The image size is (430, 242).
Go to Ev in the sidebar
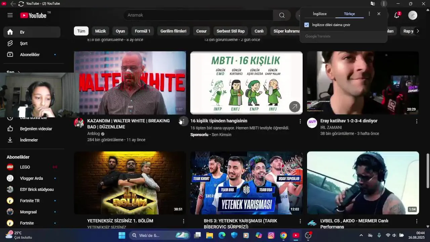[32, 32]
